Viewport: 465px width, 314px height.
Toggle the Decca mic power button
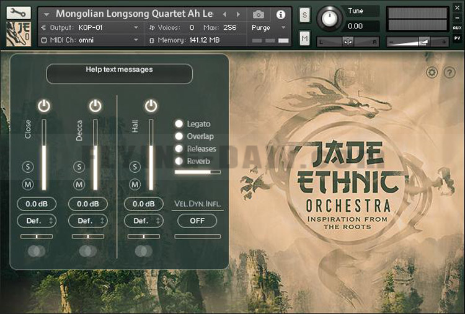click(95, 106)
